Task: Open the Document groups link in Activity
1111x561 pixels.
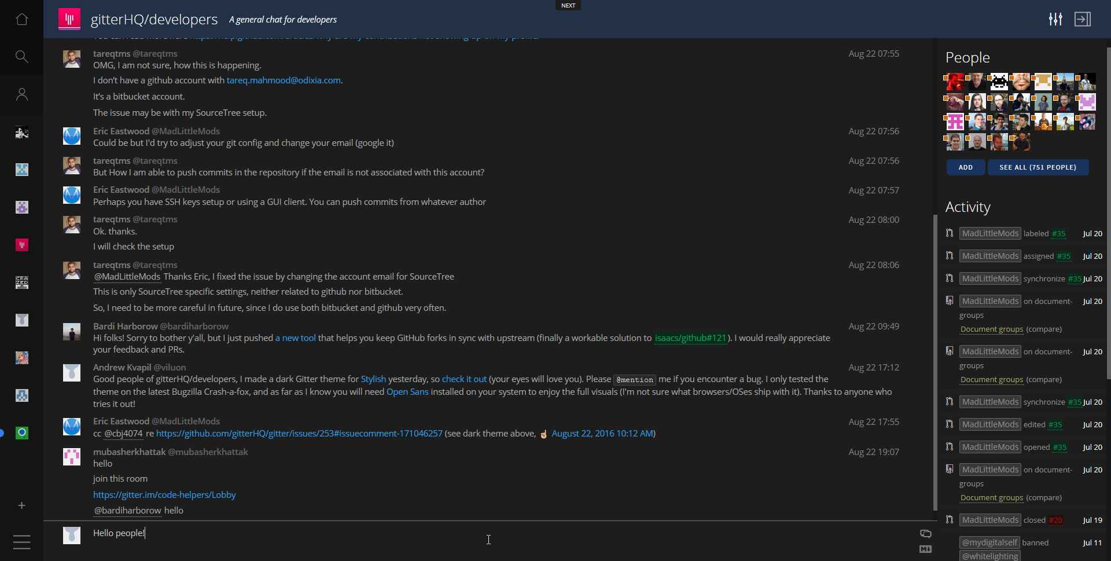Action: 991,329
